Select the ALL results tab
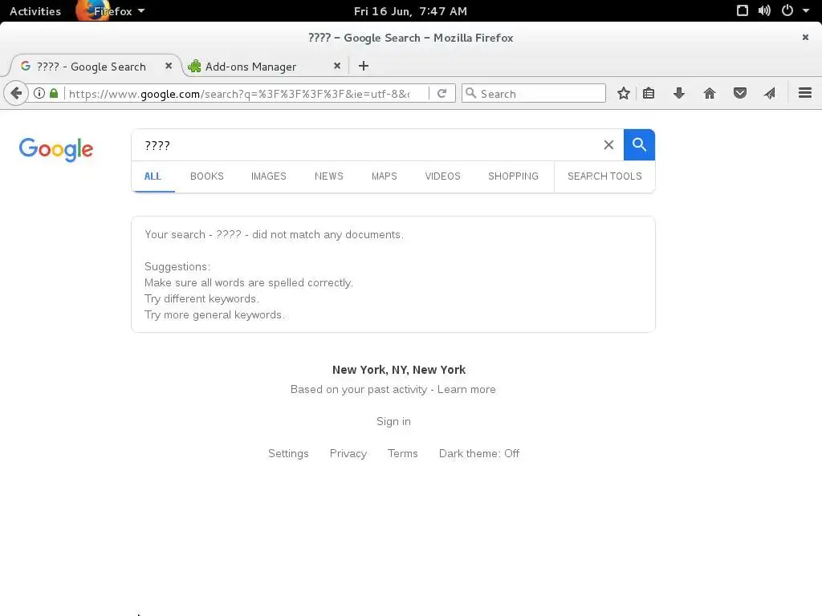Screen dimensions: 822x616 point(153,176)
